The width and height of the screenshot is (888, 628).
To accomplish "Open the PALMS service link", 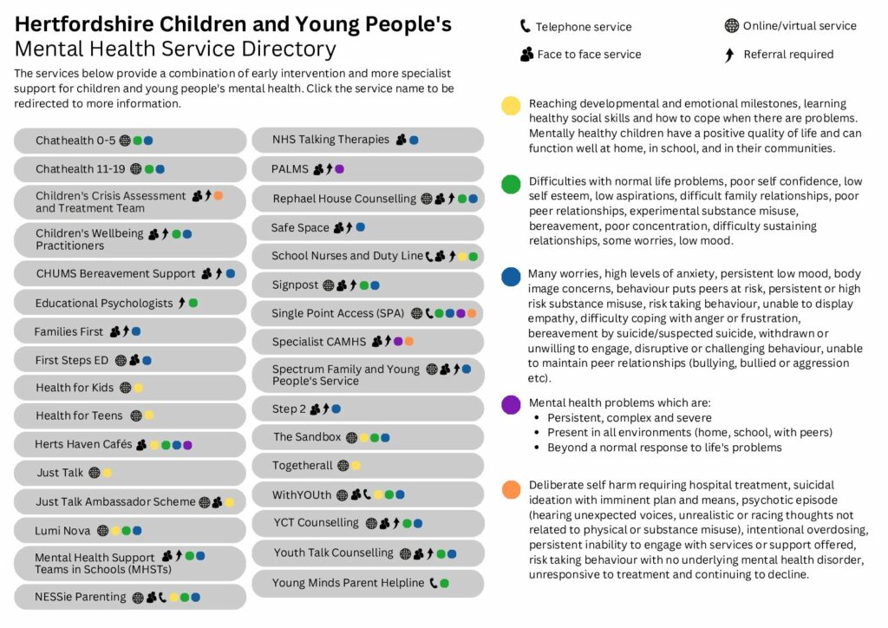I will (290, 169).
